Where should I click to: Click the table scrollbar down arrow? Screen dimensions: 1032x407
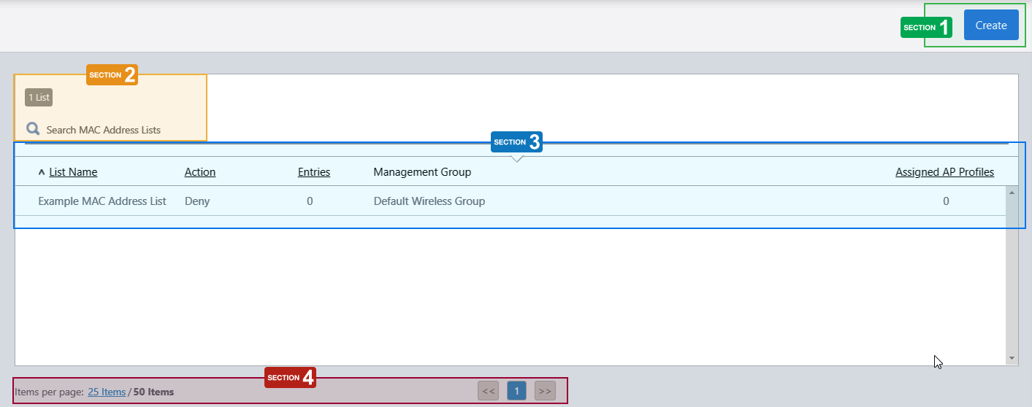point(1012,358)
